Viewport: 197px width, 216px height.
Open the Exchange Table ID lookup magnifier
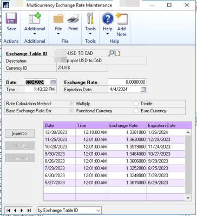(x=111, y=53)
